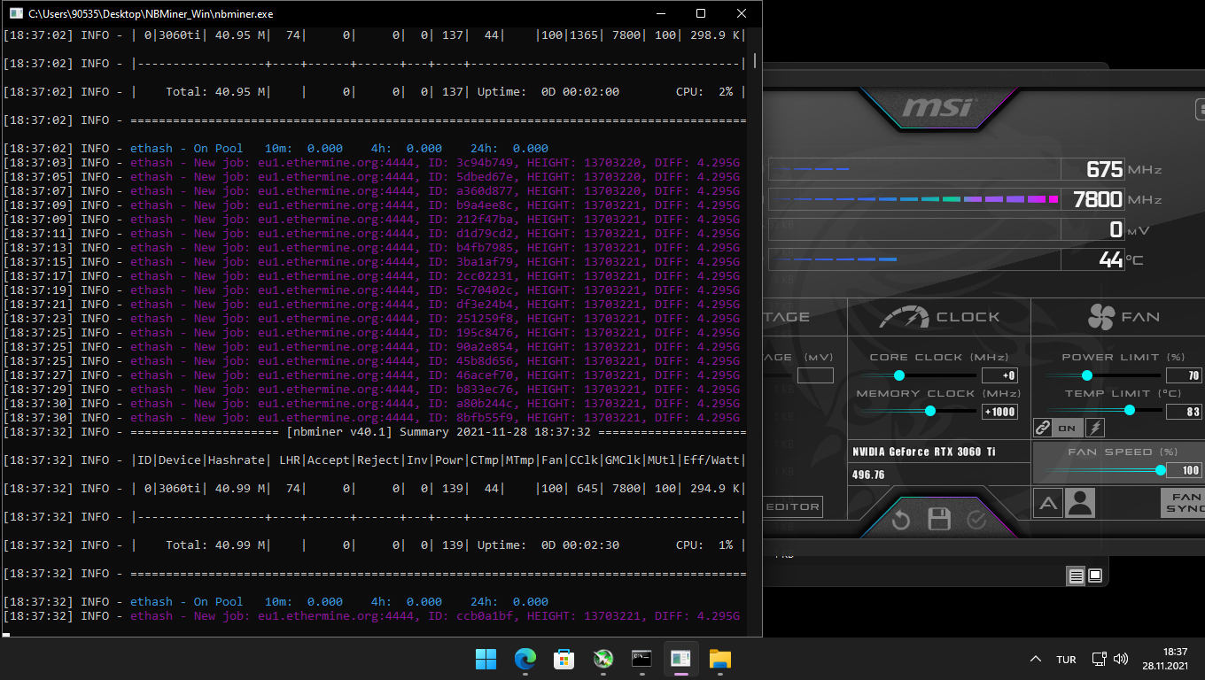This screenshot has height=680, width=1205.
Task: Click the active MSI Afterburner taskbar icon
Action: pyautogui.click(x=681, y=659)
